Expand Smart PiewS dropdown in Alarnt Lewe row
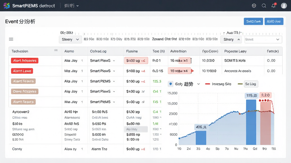Screen dimensions: 291x163 (x=114, y=71)
